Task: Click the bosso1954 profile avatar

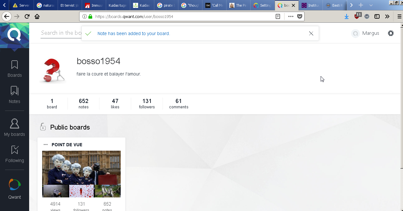Action: tap(53, 70)
